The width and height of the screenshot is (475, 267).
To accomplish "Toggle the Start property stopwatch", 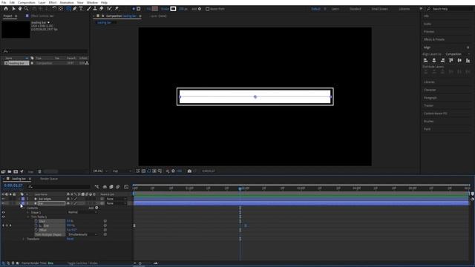I will click(36, 221).
